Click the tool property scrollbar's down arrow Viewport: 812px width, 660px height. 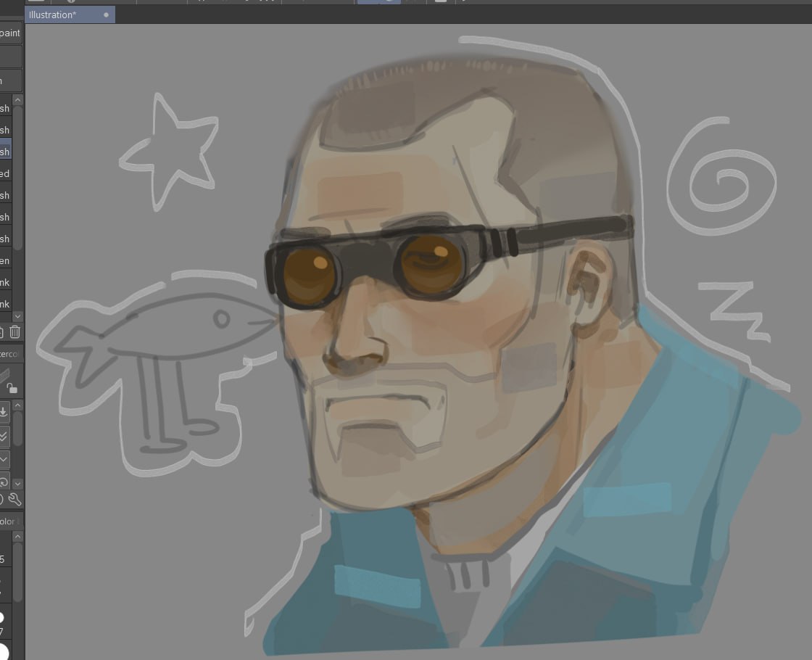tap(17, 483)
